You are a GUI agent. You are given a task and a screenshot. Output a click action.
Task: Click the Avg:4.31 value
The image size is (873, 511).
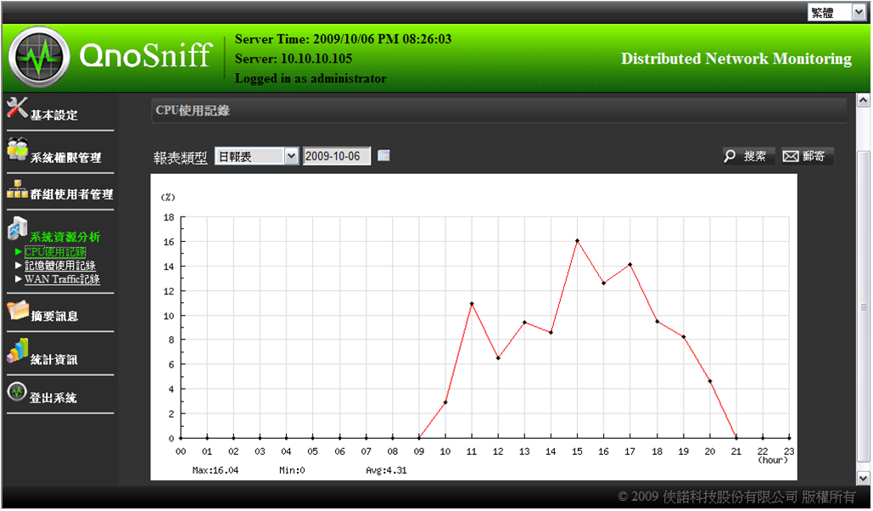386,470
